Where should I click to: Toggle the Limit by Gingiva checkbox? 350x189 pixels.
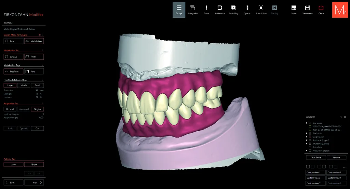[x=43, y=114]
